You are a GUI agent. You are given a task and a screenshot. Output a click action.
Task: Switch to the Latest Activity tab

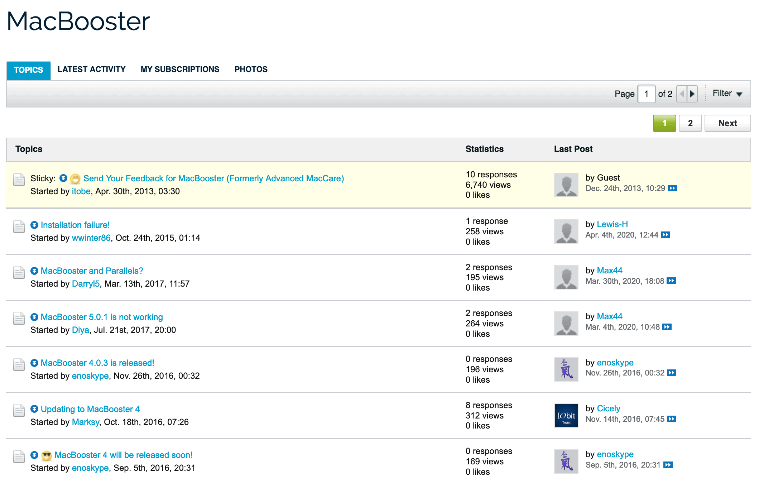click(92, 69)
